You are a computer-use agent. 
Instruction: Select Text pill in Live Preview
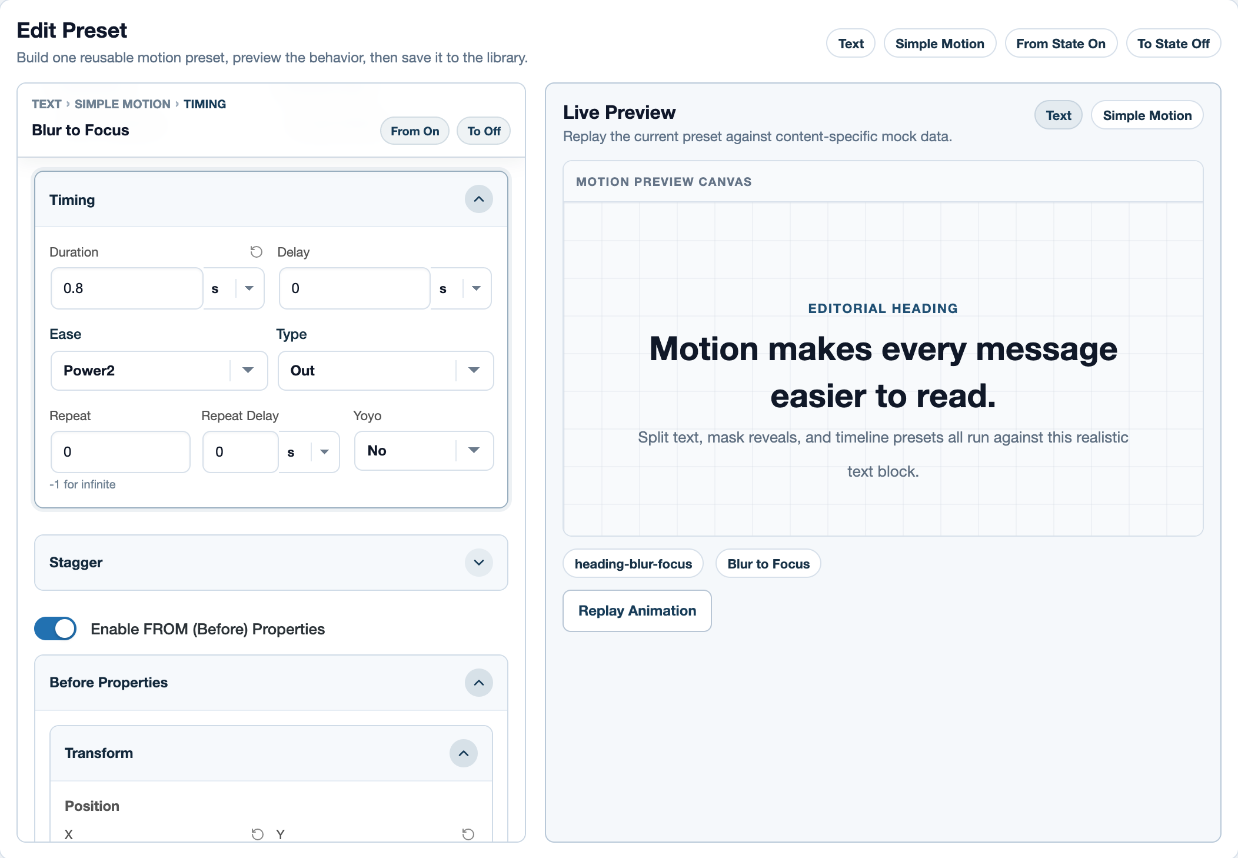[x=1059, y=115]
